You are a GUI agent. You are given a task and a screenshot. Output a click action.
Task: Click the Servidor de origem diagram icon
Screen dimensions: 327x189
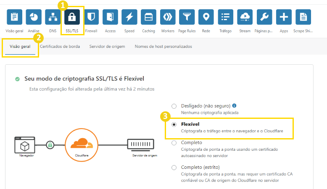[141, 145]
